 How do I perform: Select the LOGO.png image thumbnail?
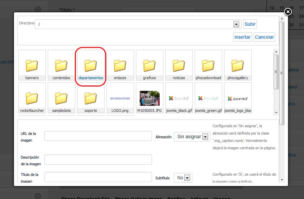point(120,98)
